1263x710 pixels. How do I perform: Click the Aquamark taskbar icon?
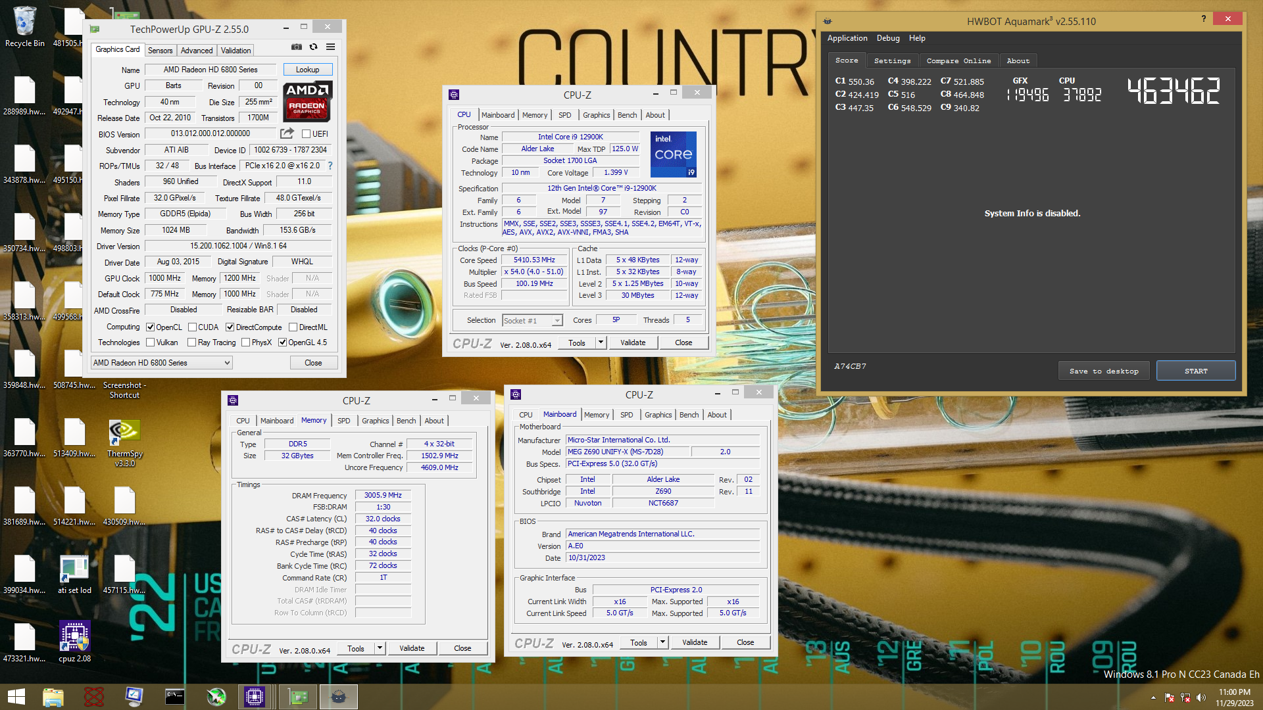pos(339,697)
